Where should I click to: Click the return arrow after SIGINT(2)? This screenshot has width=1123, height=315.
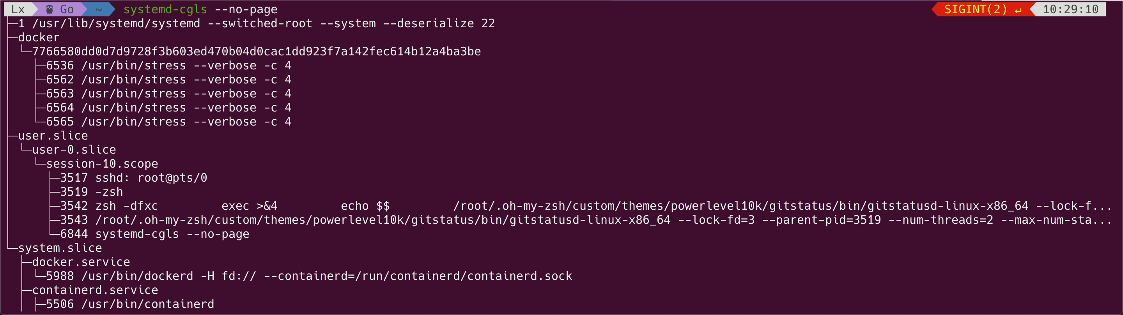click(1018, 10)
